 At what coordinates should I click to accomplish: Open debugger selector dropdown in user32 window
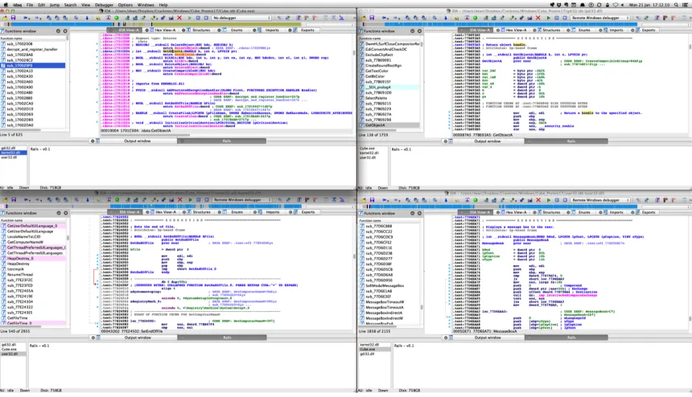599,199
